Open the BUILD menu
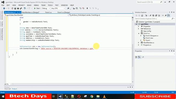 29,5
